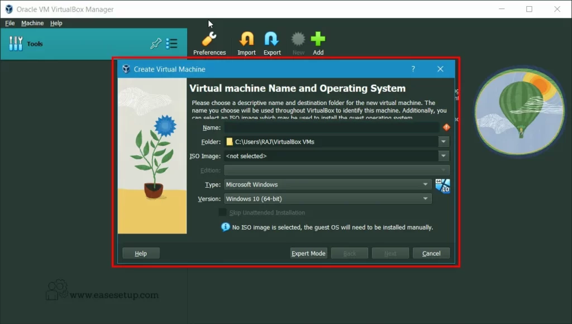Click the VirtualBox icon in dialog title
Image resolution: width=572 pixels, height=324 pixels.
(126, 69)
